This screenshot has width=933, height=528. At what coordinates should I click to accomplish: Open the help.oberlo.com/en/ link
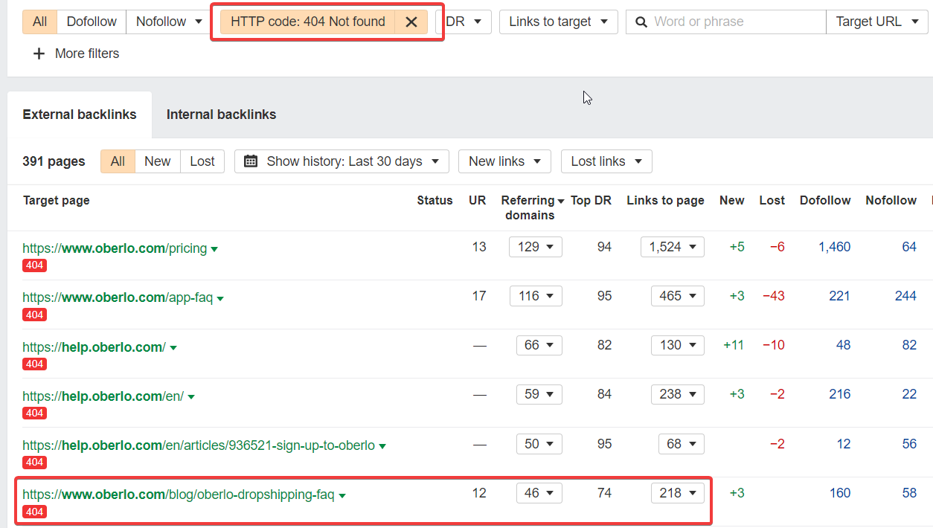[x=103, y=396]
